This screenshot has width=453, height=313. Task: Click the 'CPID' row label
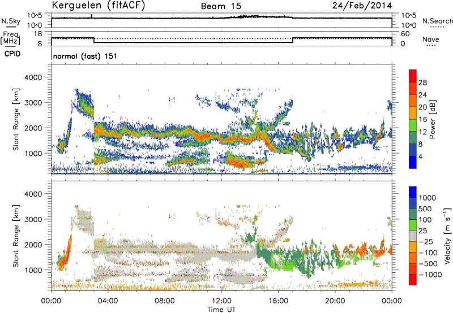(x=12, y=54)
